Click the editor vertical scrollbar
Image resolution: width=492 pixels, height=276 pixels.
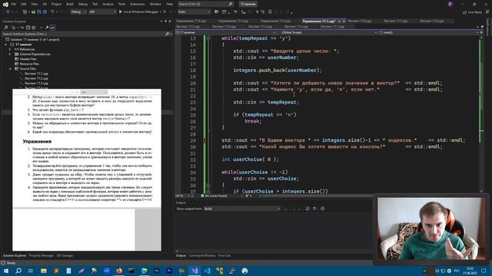(482, 114)
